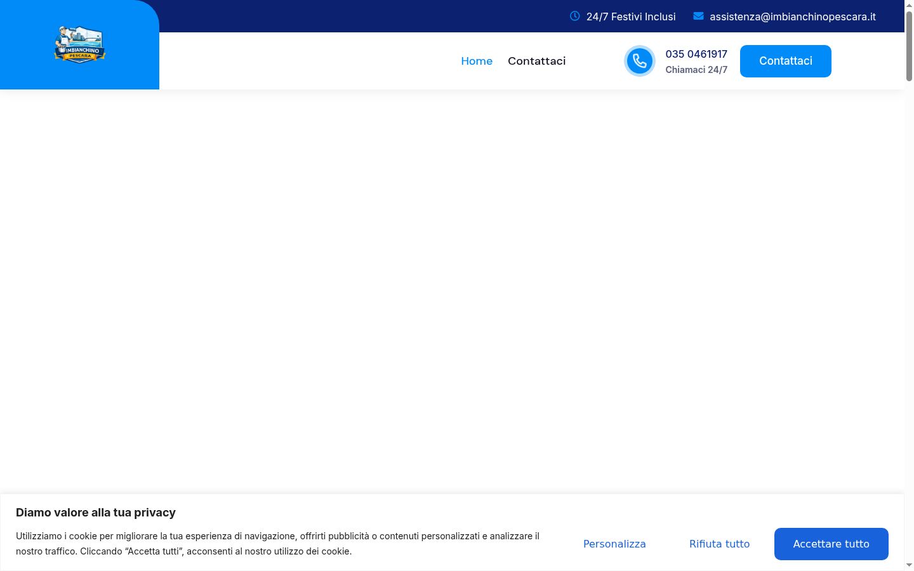Click the clock icon beside 24/7 Festivi Inclusi
914x571 pixels.
[574, 16]
